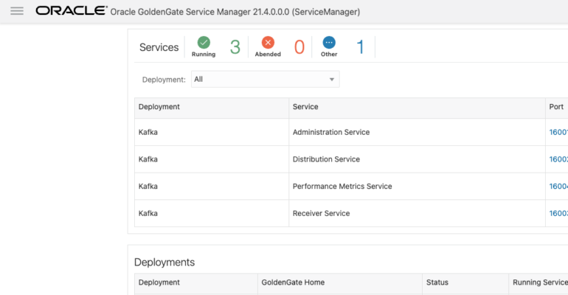
Task: Click Kafka in the Performance Metrics row
Action: 148,186
